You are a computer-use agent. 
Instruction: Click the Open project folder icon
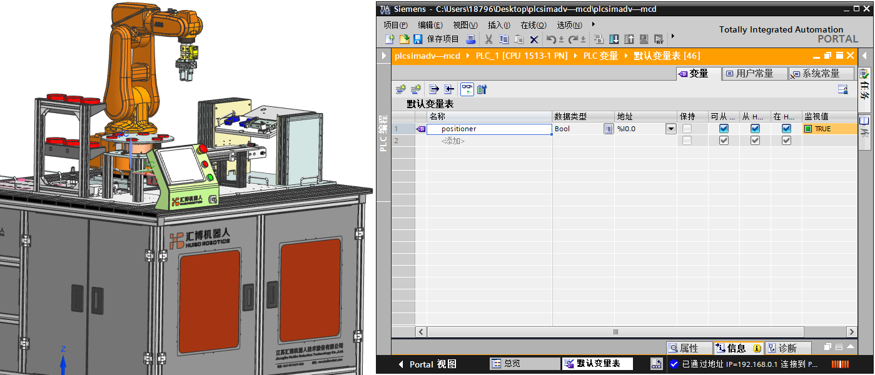(404, 39)
